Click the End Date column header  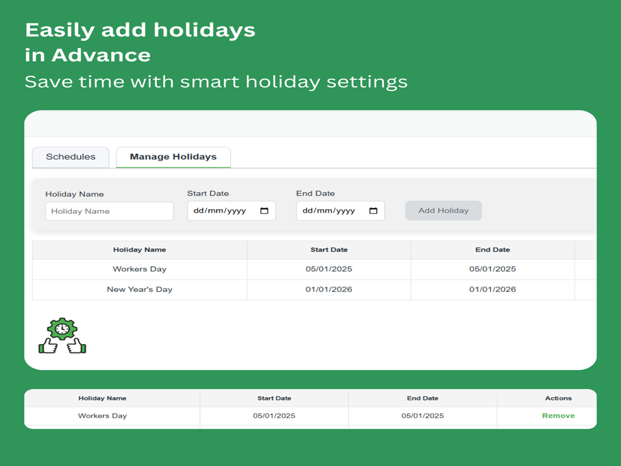click(x=492, y=249)
